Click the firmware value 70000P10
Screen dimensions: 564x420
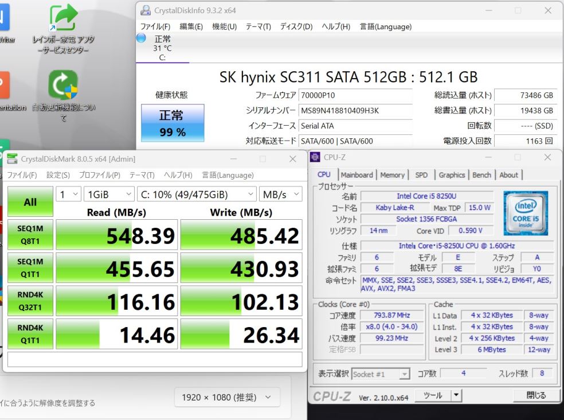coord(355,95)
